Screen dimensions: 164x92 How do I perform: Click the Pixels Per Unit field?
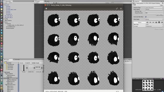(154, 13)
